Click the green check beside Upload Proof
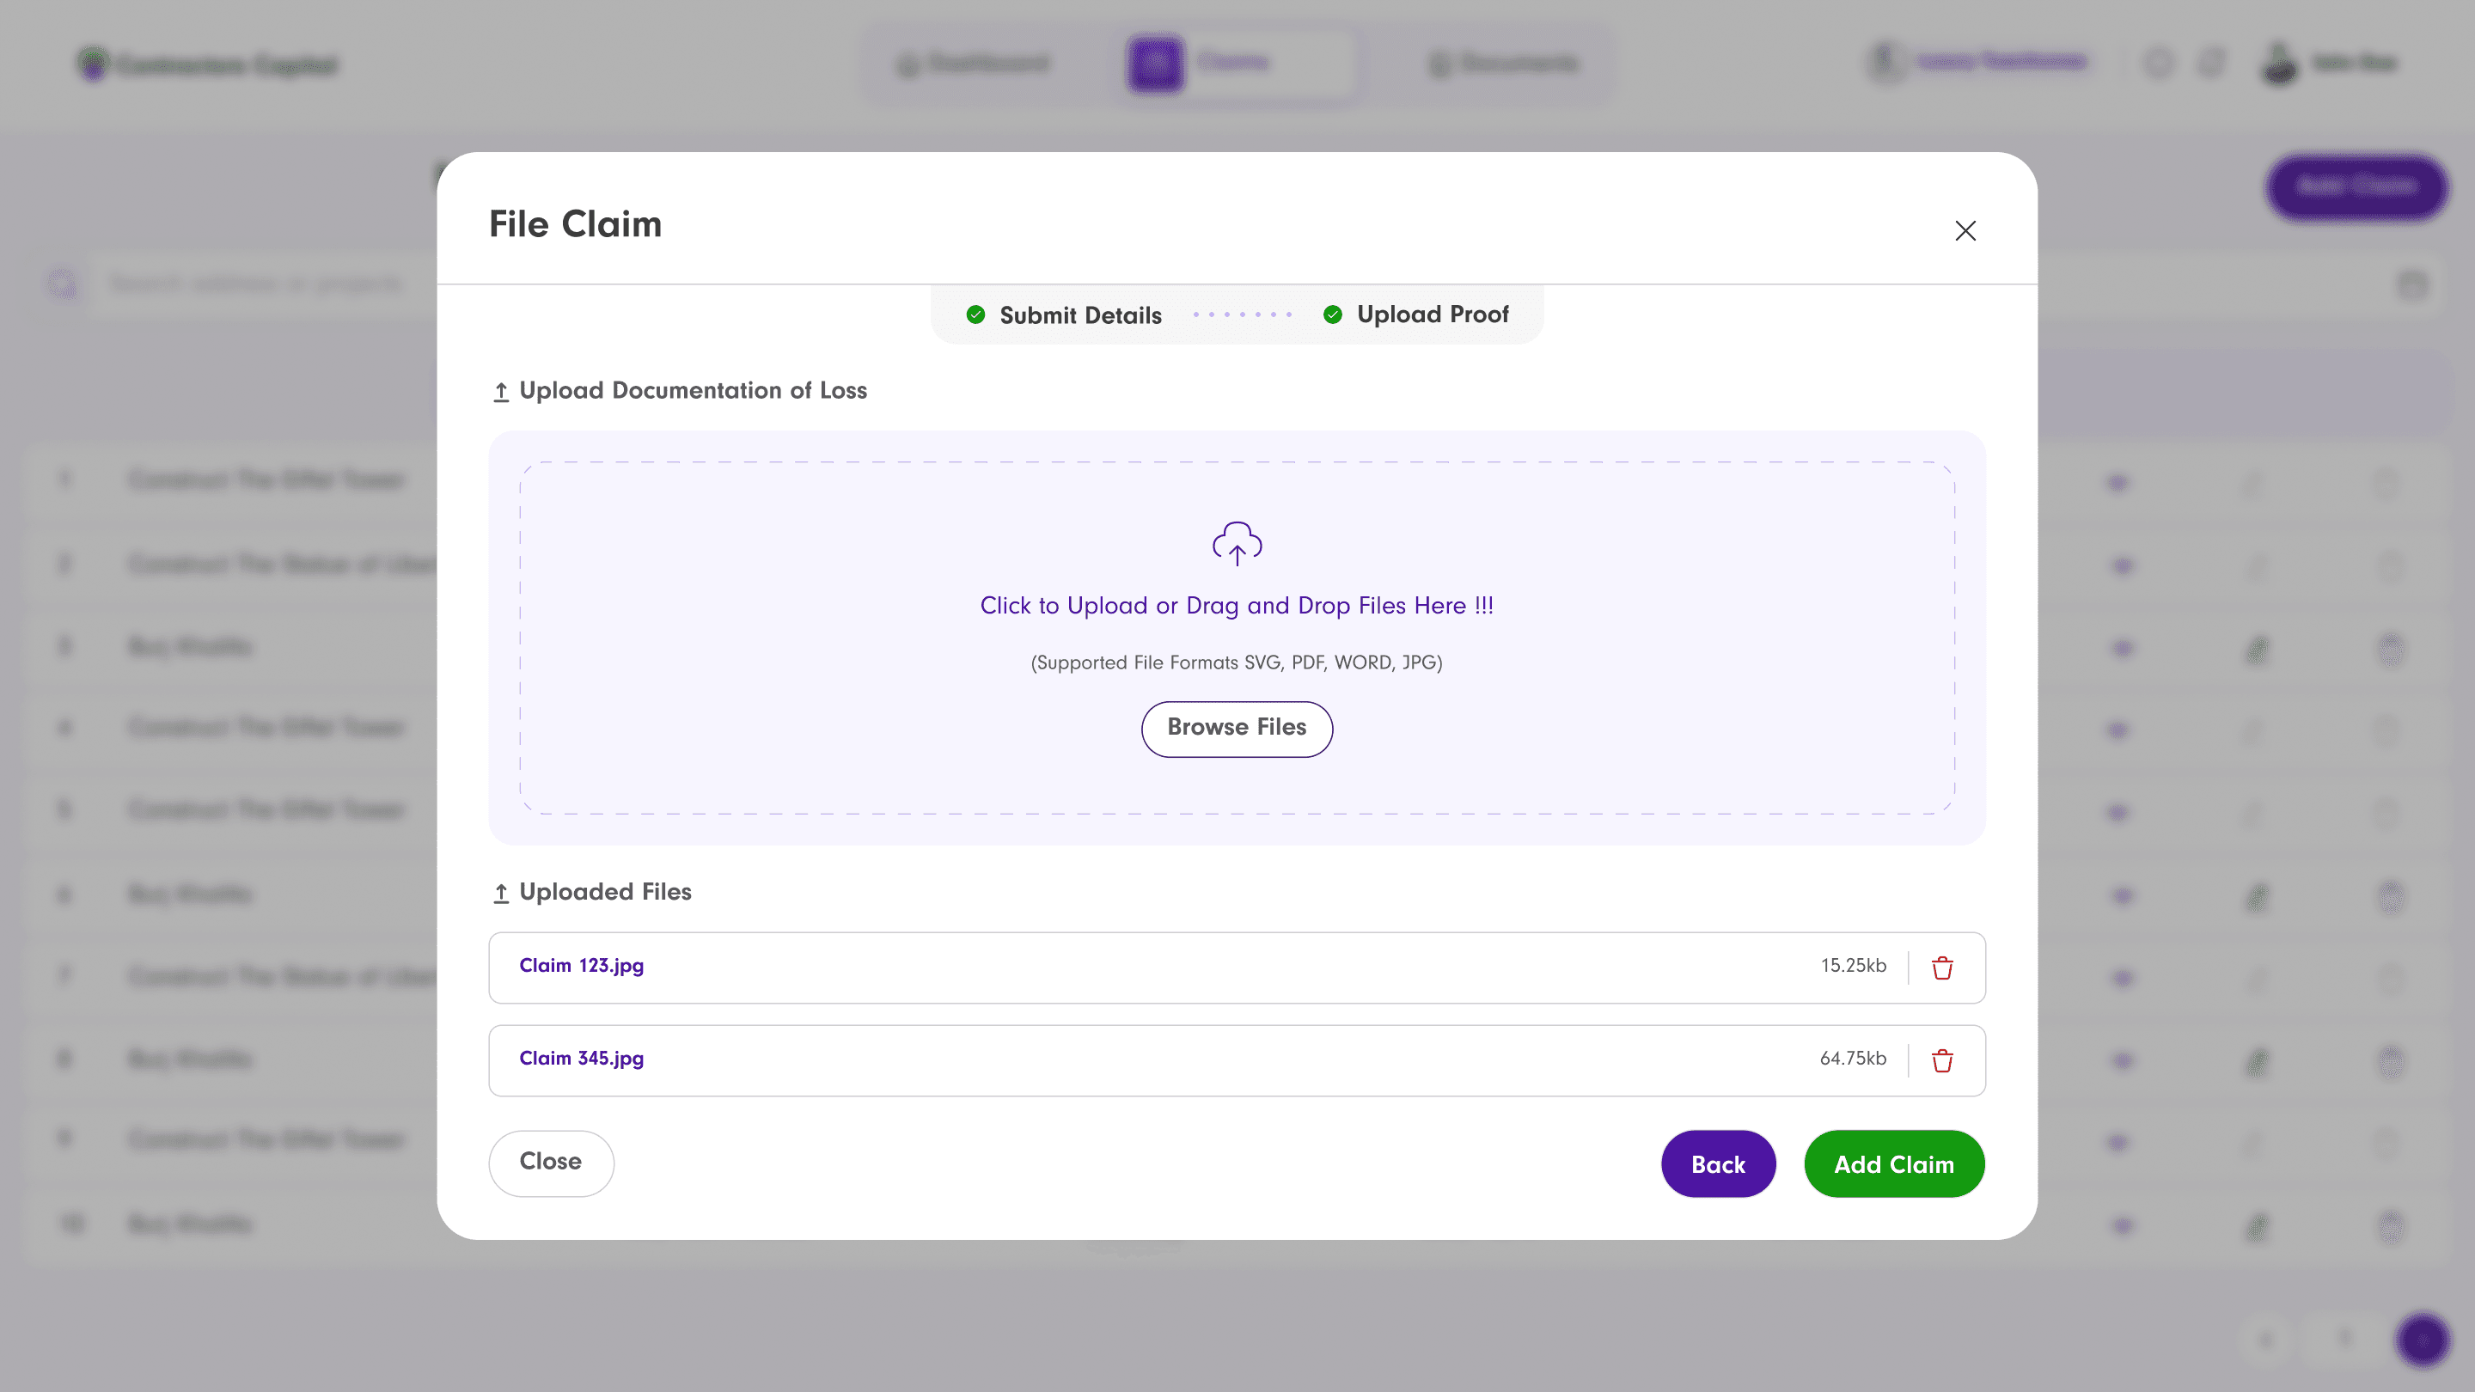2475x1392 pixels. click(x=1332, y=314)
